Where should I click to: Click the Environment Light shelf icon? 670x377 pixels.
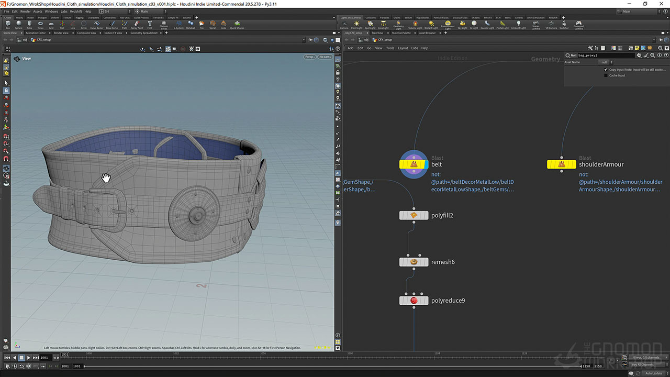click(448, 24)
